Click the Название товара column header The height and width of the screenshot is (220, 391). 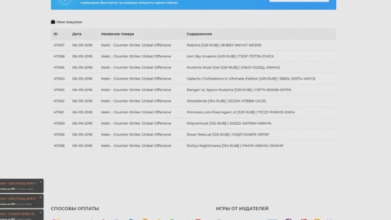click(x=117, y=34)
